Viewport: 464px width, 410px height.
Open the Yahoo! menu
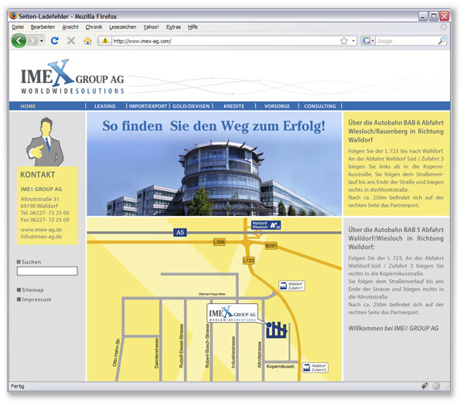[x=151, y=27]
